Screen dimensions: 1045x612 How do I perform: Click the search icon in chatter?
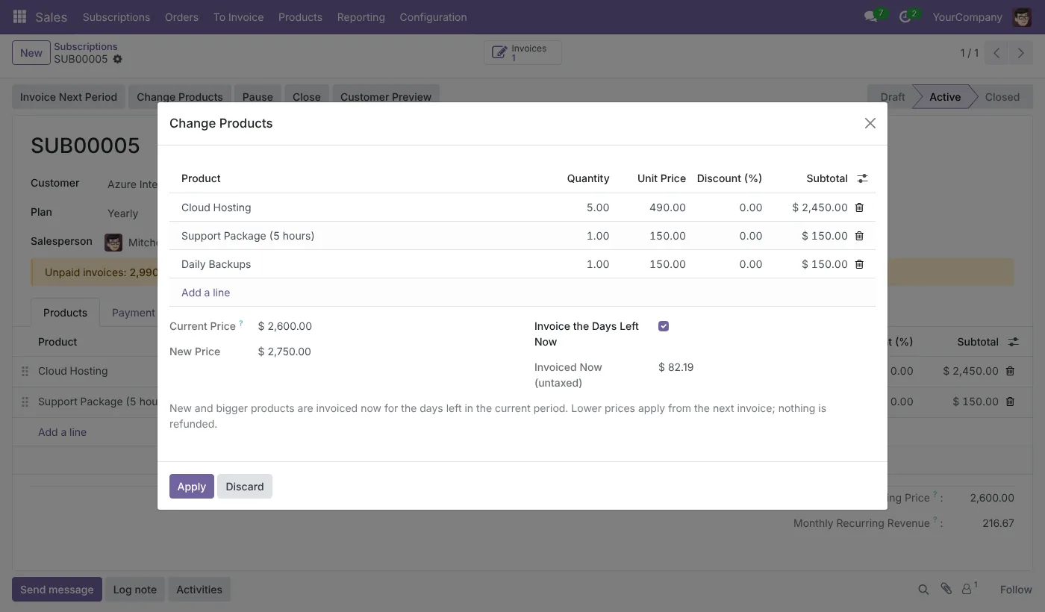923,590
